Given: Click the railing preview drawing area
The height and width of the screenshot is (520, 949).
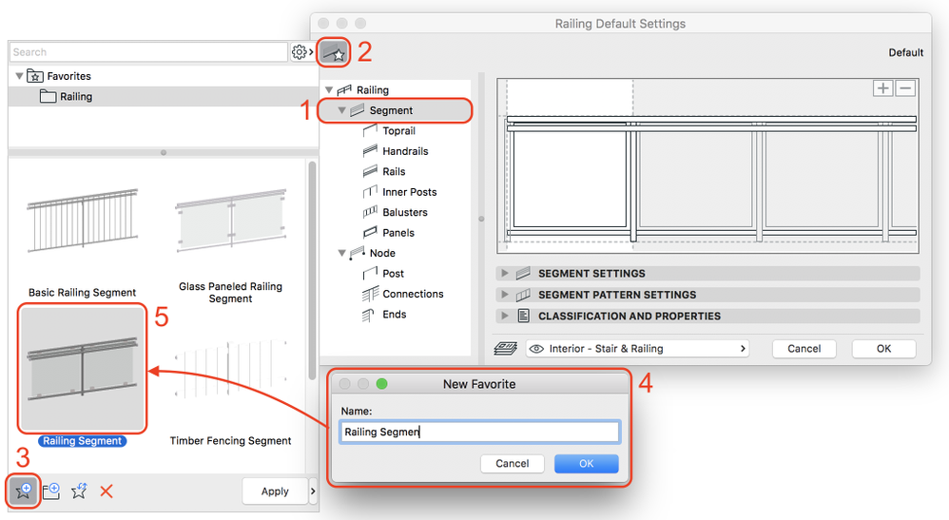Looking at the screenshot, I should [x=707, y=165].
